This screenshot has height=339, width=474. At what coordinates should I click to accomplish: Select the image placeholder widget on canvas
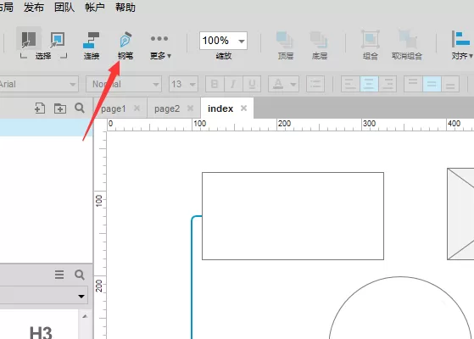click(x=460, y=214)
